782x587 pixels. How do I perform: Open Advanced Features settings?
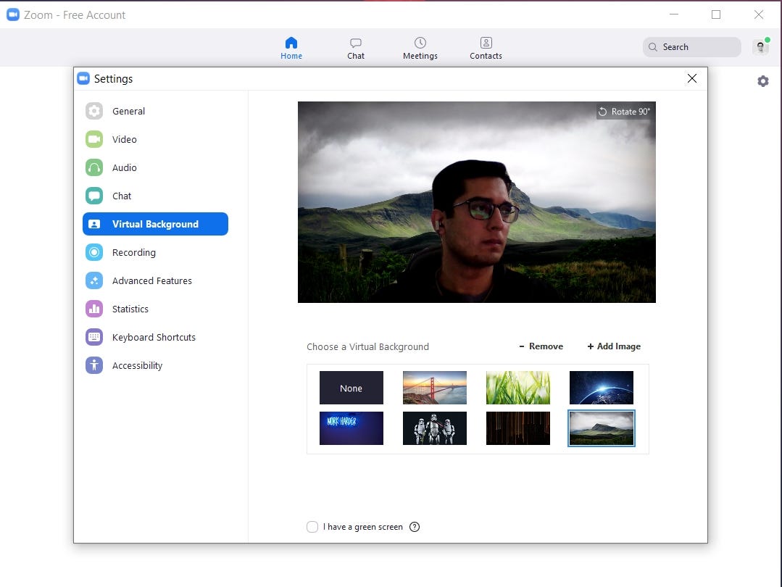point(93,280)
